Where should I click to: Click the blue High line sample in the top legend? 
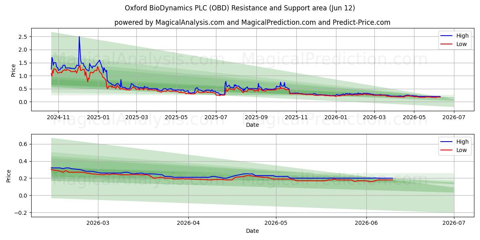point(446,36)
